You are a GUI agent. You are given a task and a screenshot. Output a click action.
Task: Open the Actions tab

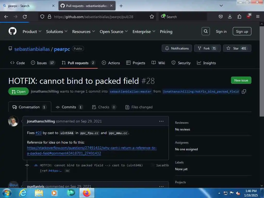pyautogui.click(x=111, y=63)
